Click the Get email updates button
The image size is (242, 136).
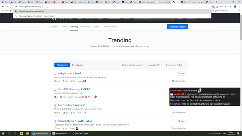(x=177, y=27)
